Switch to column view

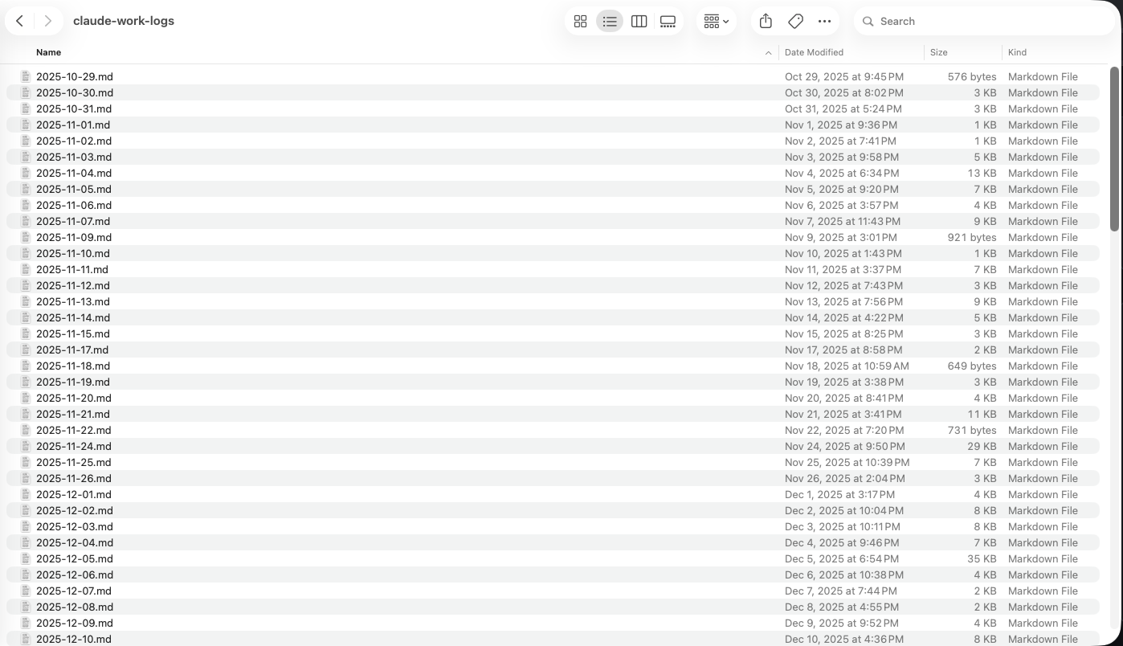click(x=639, y=22)
